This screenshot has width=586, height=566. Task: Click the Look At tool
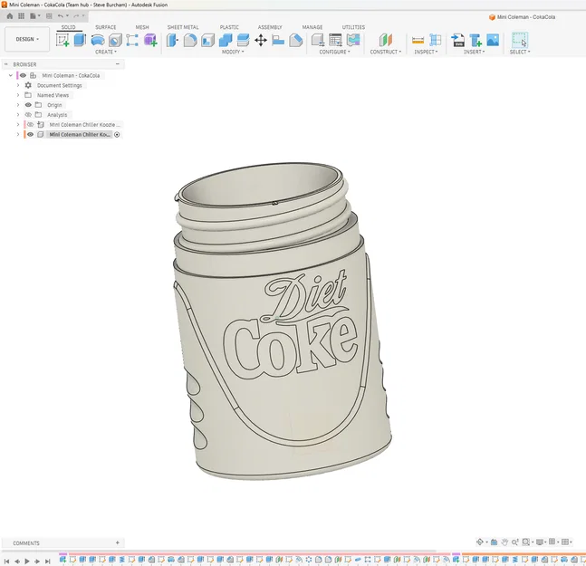point(494,542)
